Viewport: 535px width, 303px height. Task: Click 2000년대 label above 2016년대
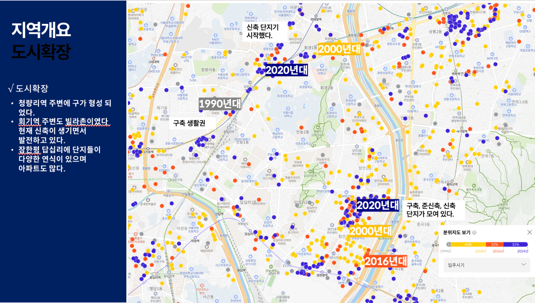tap(371, 231)
